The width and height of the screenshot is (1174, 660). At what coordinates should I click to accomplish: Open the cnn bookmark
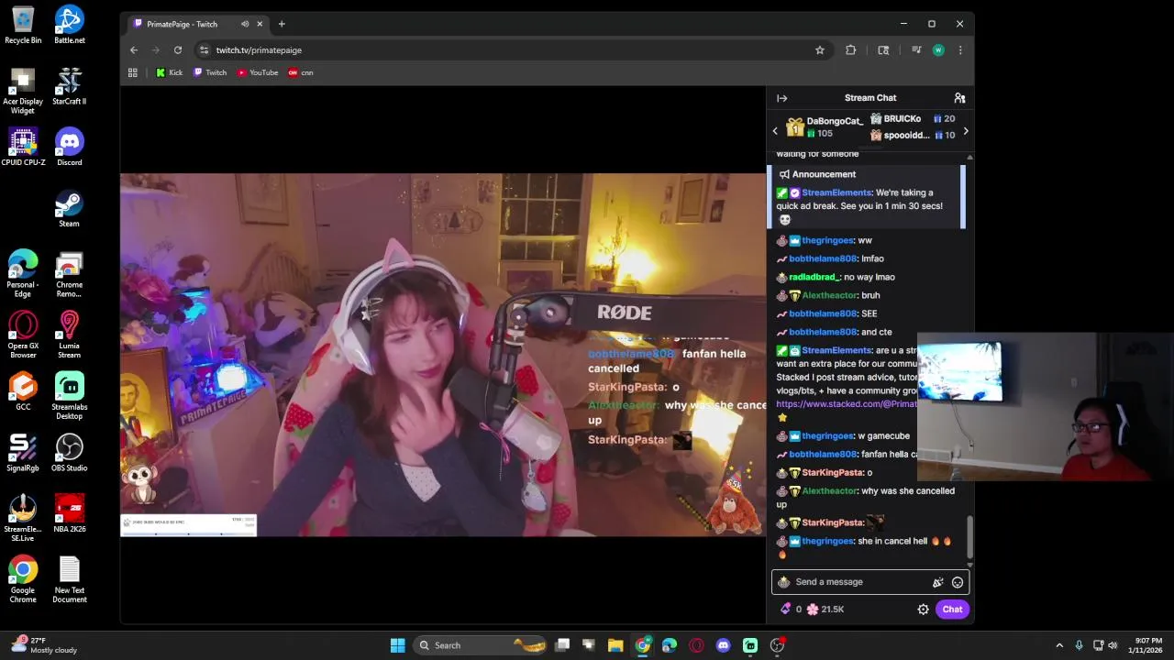click(x=301, y=72)
